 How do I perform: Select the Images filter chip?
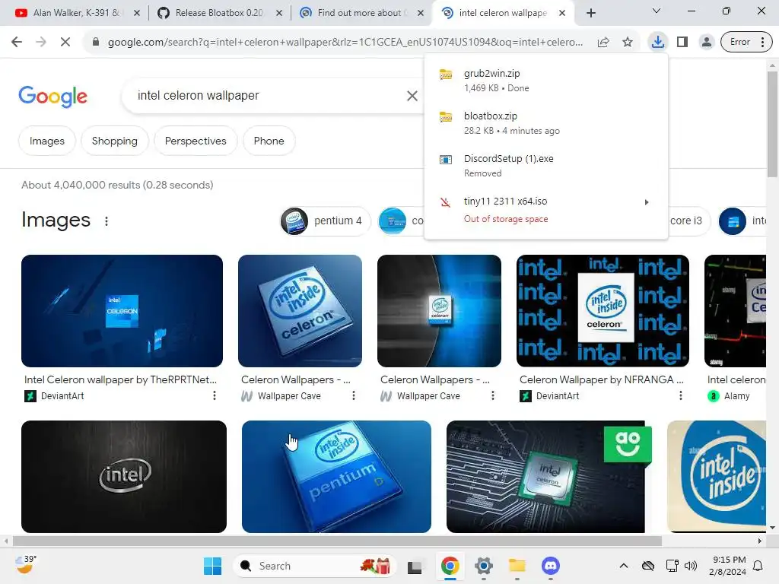point(46,141)
